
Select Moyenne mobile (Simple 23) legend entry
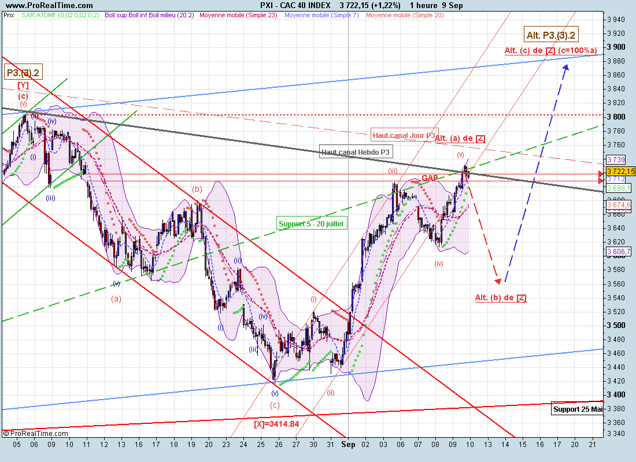238,15
